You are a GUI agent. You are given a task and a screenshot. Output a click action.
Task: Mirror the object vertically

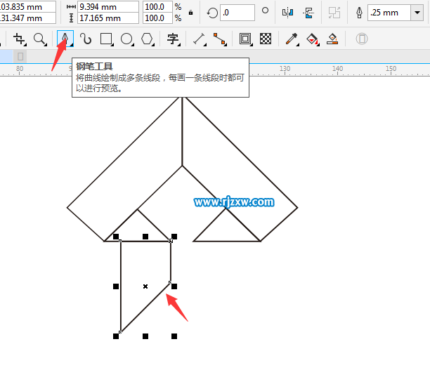[x=308, y=13]
